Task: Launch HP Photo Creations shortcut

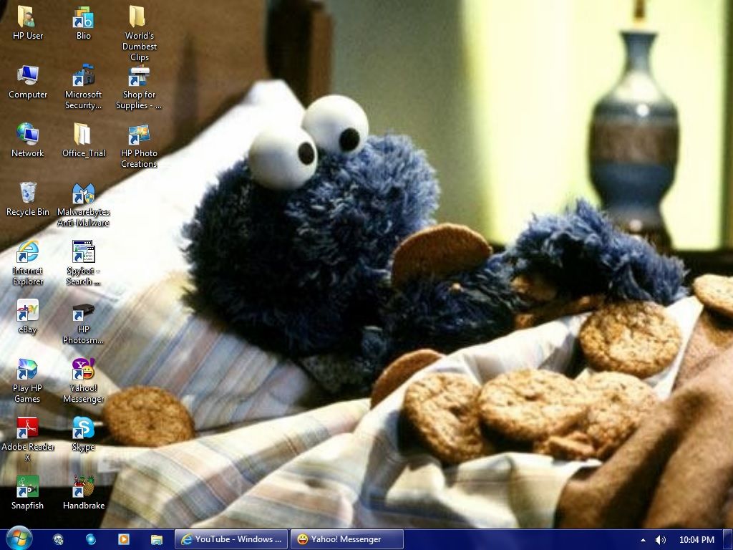Action: [139, 146]
